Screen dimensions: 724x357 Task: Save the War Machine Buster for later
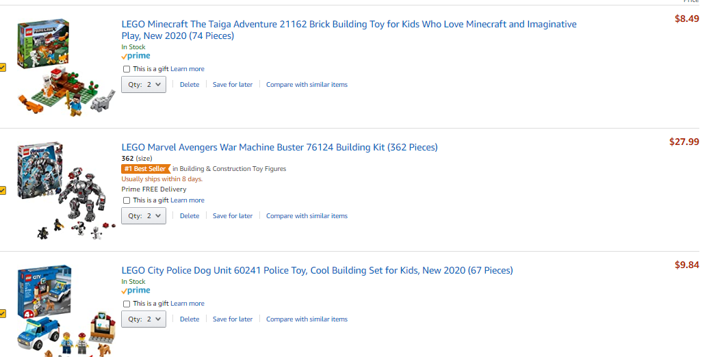point(233,216)
